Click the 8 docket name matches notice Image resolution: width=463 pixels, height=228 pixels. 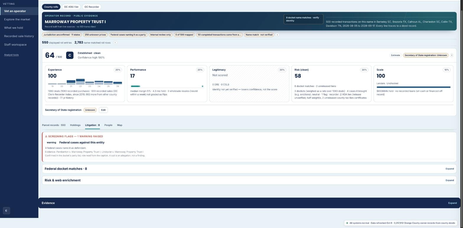(x=304, y=19)
